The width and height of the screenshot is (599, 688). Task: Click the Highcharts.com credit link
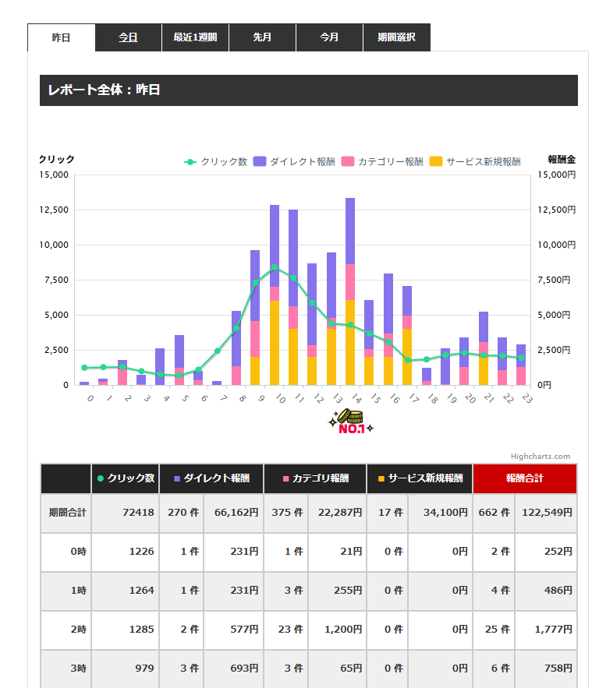coord(541,457)
